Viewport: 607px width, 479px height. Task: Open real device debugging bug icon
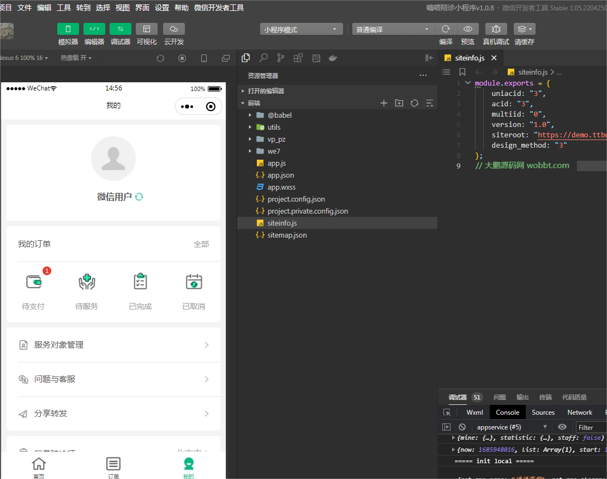496,29
